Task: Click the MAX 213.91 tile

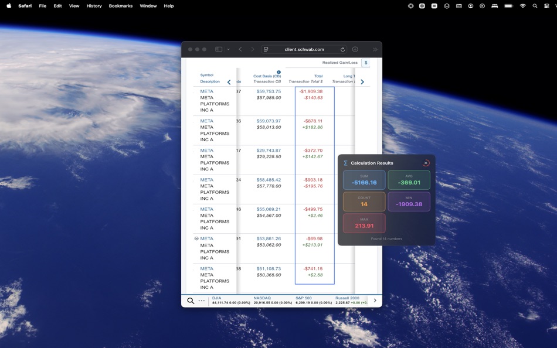Action: tap(364, 223)
